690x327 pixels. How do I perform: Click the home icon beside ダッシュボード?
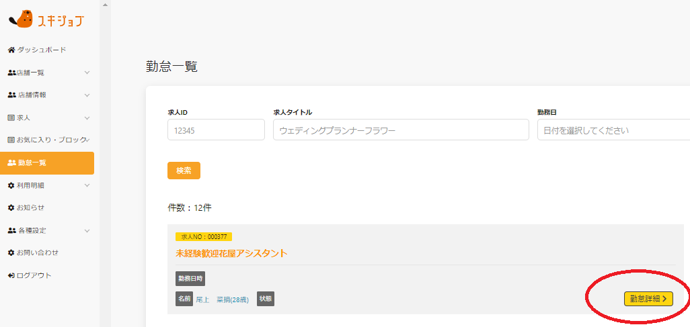(x=12, y=50)
